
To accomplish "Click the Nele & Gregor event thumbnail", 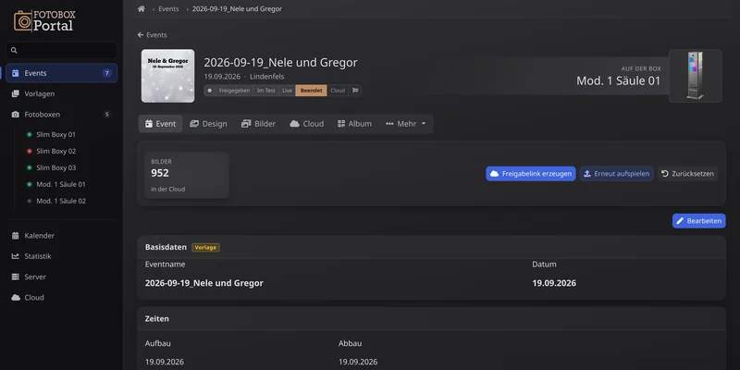I will [x=168, y=76].
